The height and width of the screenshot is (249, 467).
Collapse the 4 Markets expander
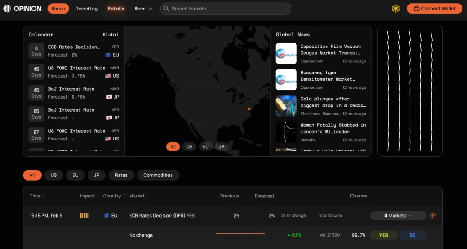coord(398,216)
